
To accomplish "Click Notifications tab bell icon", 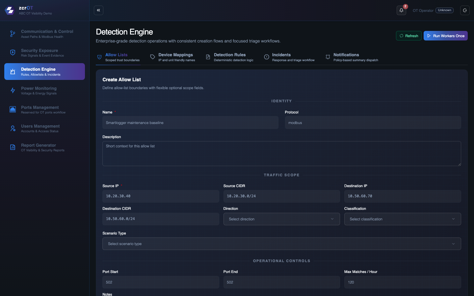I will pos(328,57).
